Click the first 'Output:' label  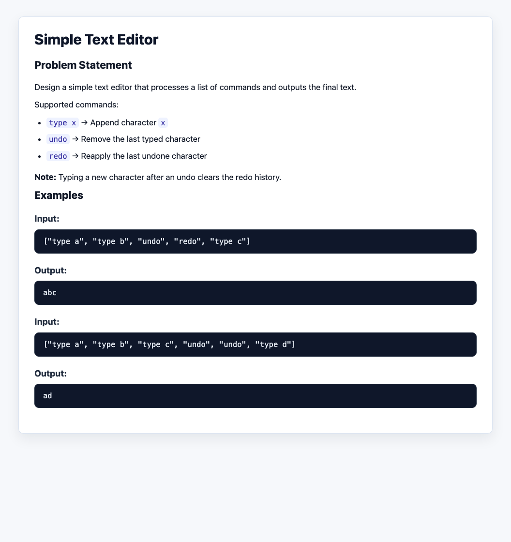point(50,271)
